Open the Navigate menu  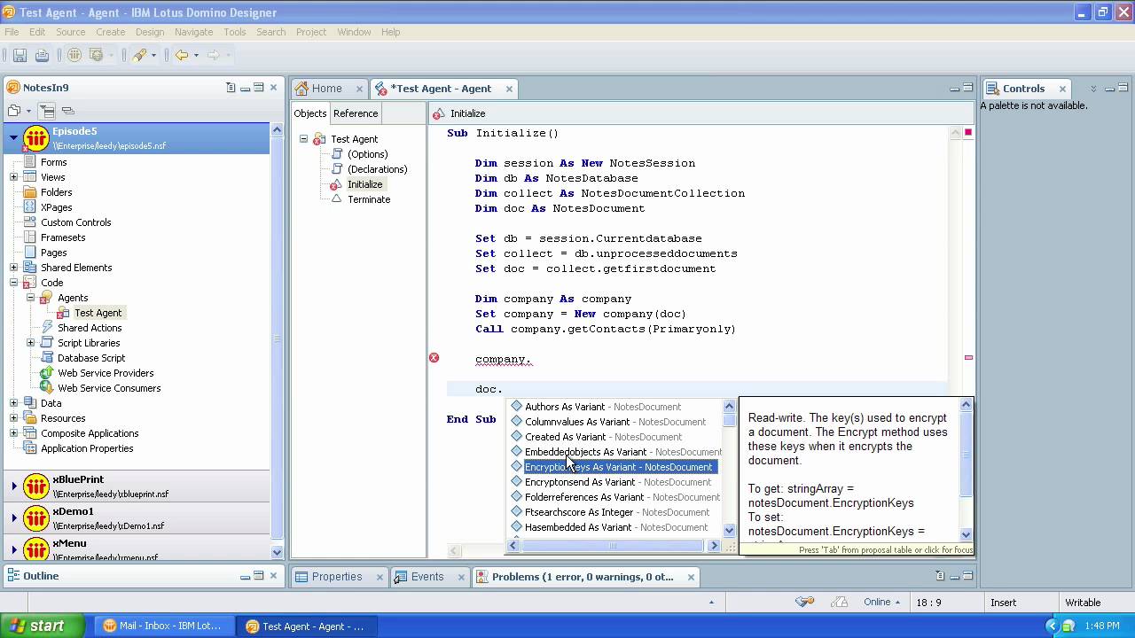point(193,32)
